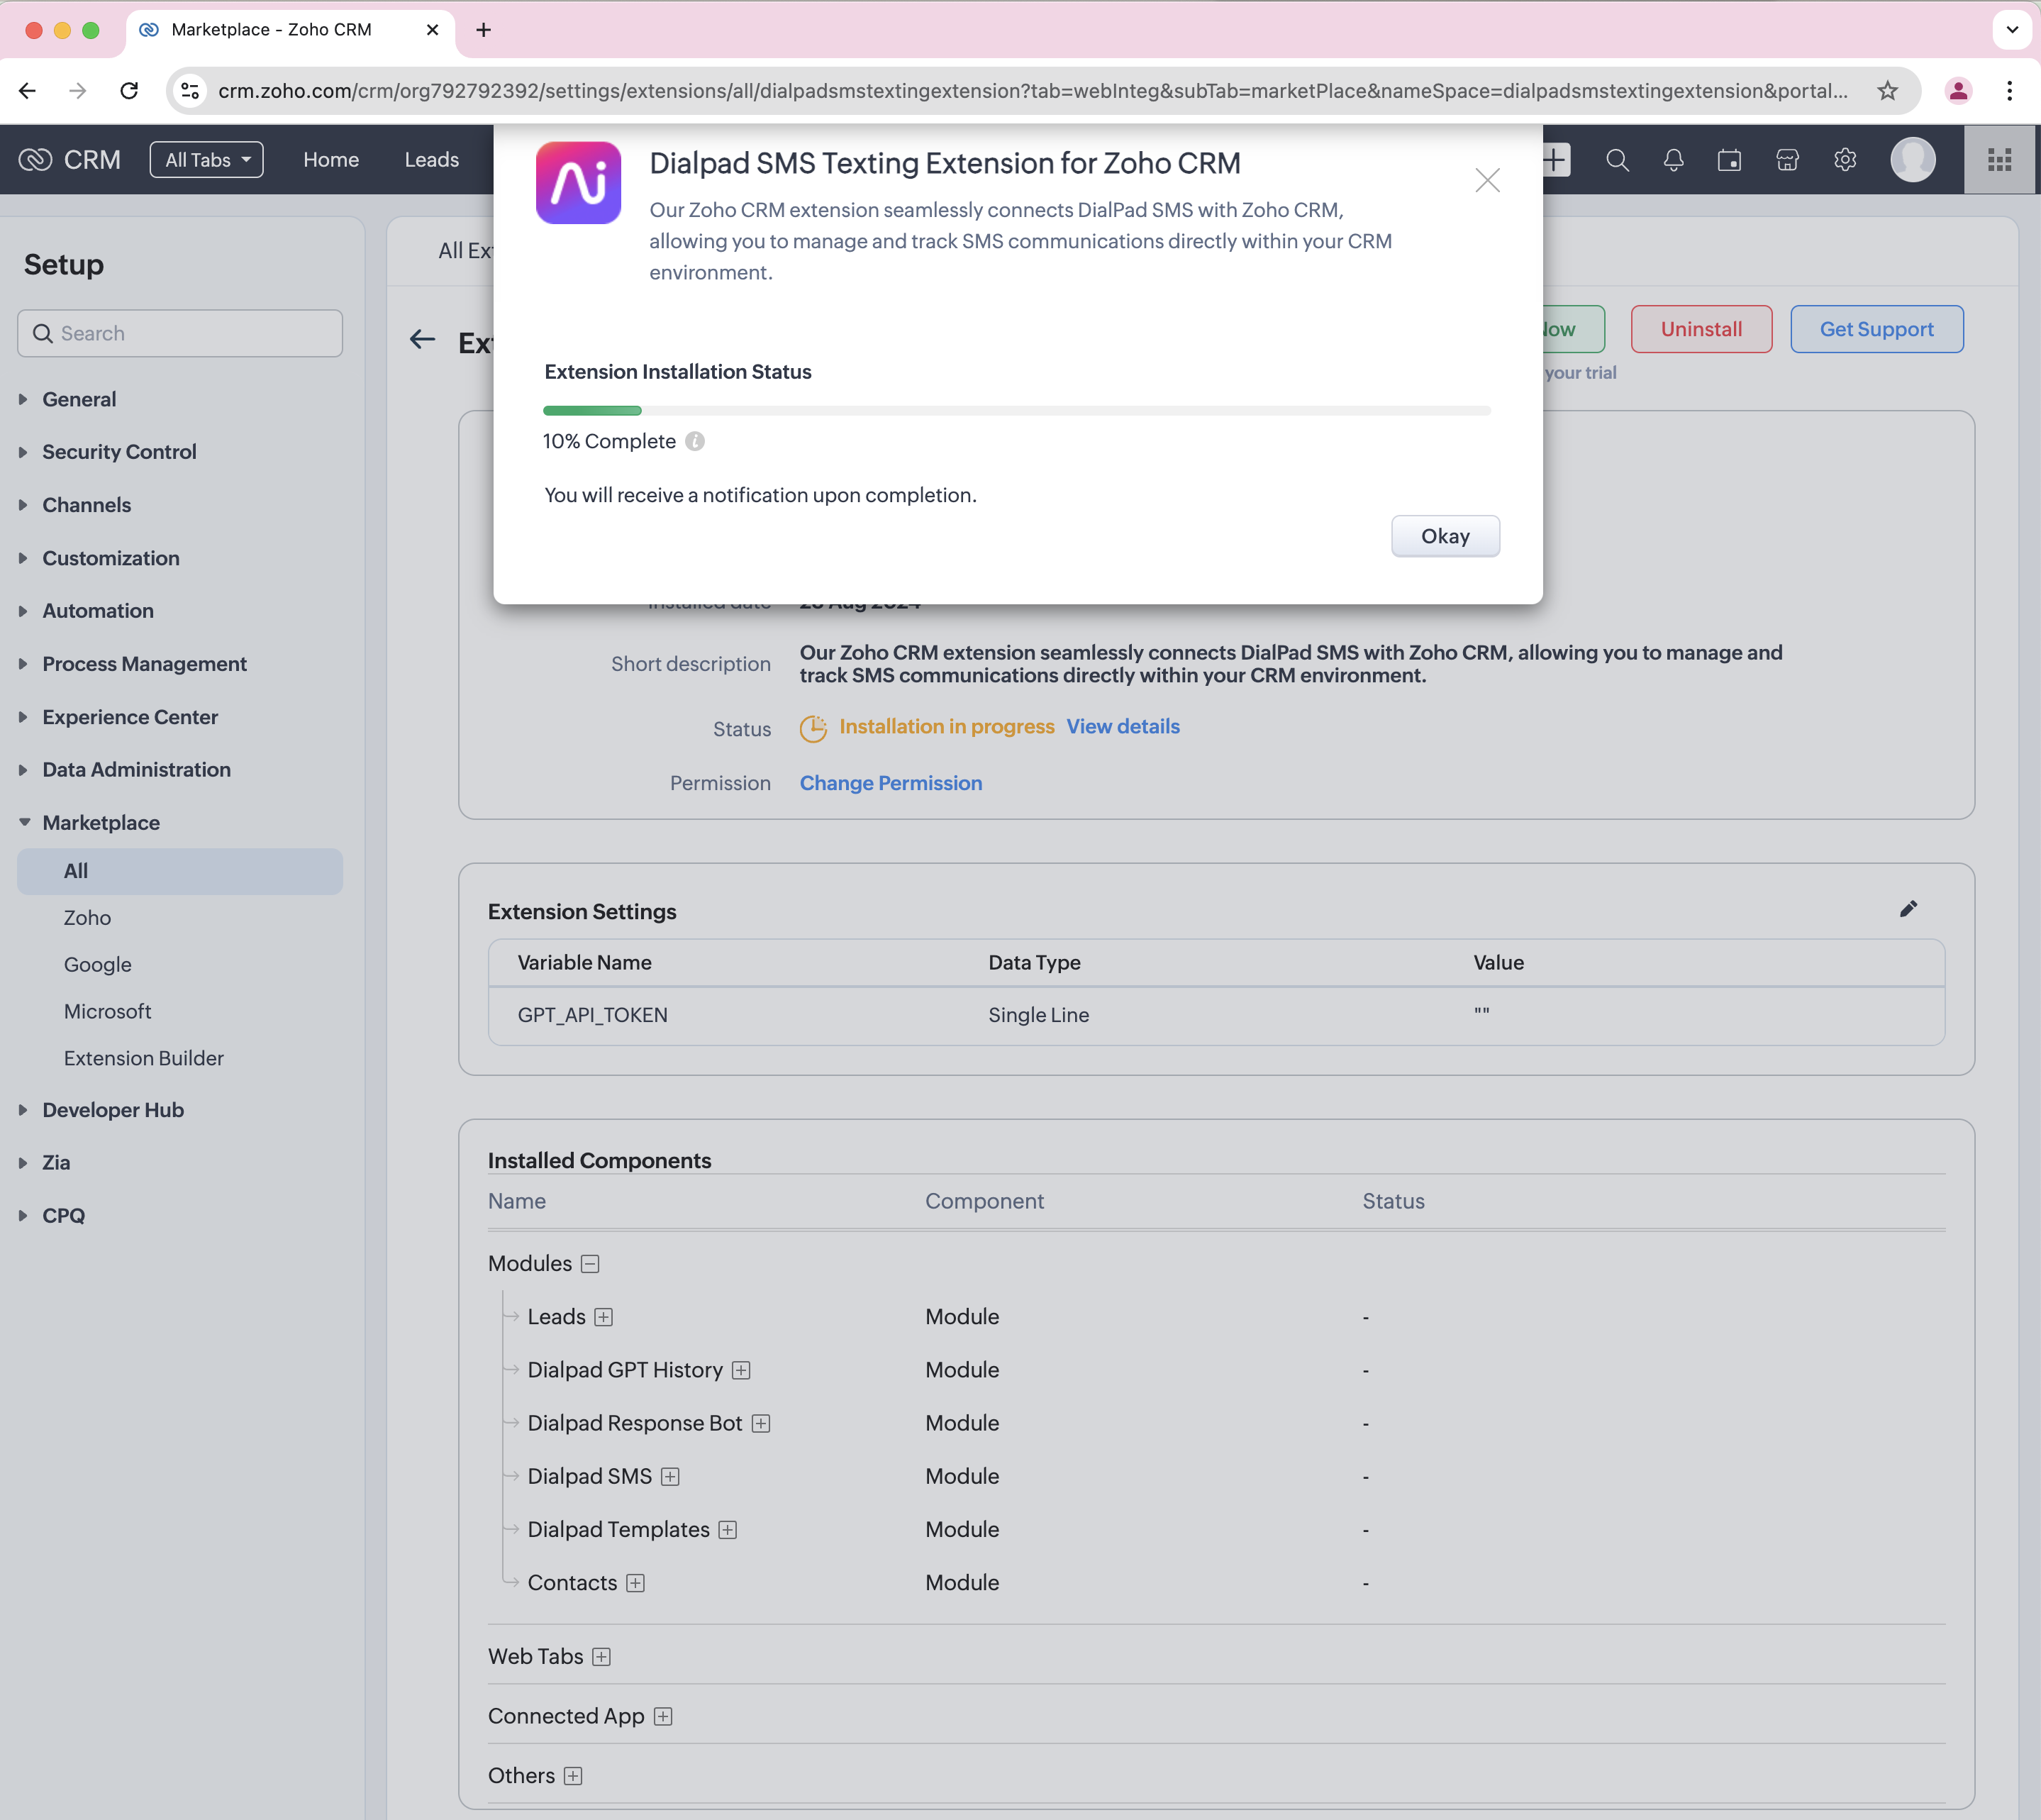Click the Dialpad extension logo
This screenshot has height=1820, width=2041.
[578, 182]
